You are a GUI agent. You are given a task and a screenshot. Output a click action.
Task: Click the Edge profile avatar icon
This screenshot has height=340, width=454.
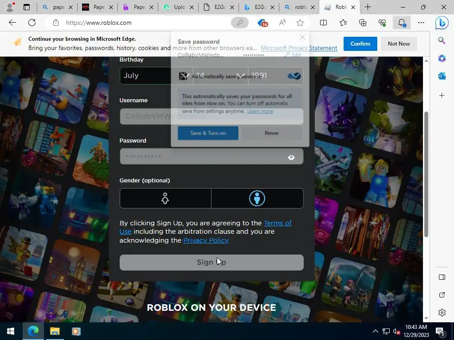(x=11, y=7)
